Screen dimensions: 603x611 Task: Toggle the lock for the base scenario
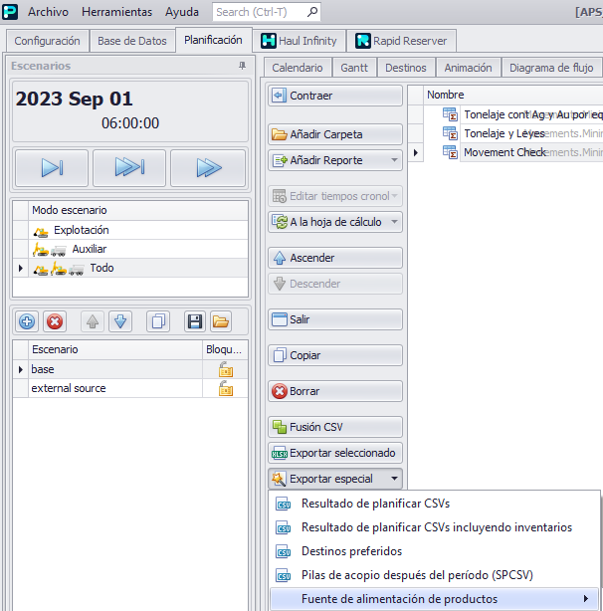pyautogui.click(x=226, y=369)
